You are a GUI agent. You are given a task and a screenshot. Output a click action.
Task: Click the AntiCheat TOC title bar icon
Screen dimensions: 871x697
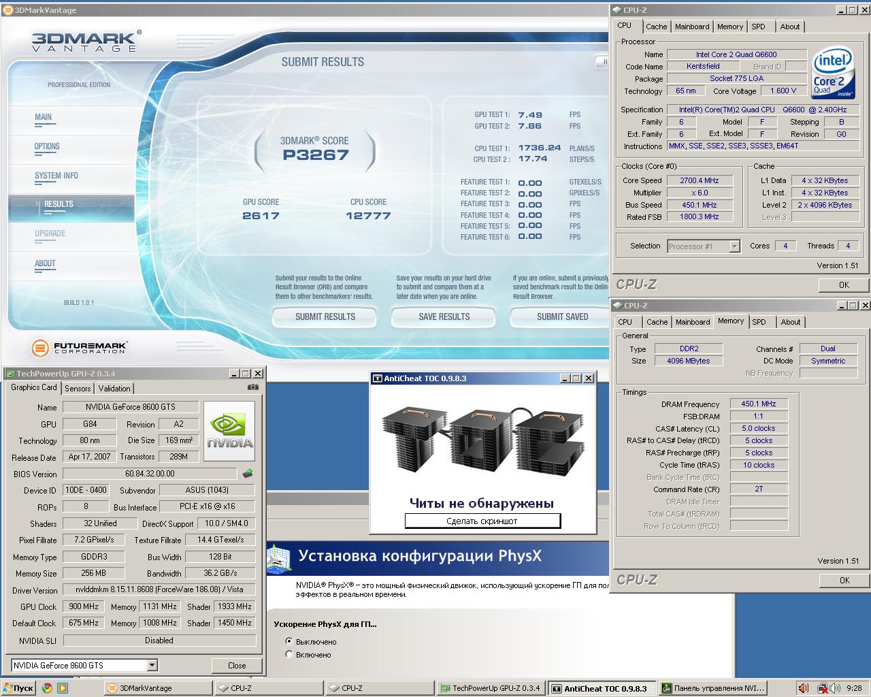click(377, 378)
